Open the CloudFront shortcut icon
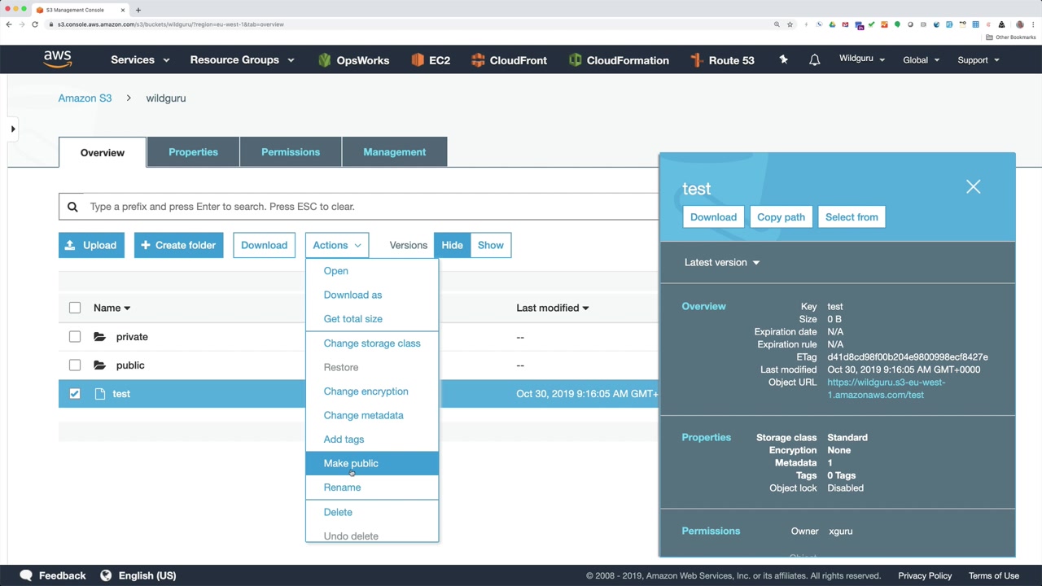 (478, 60)
